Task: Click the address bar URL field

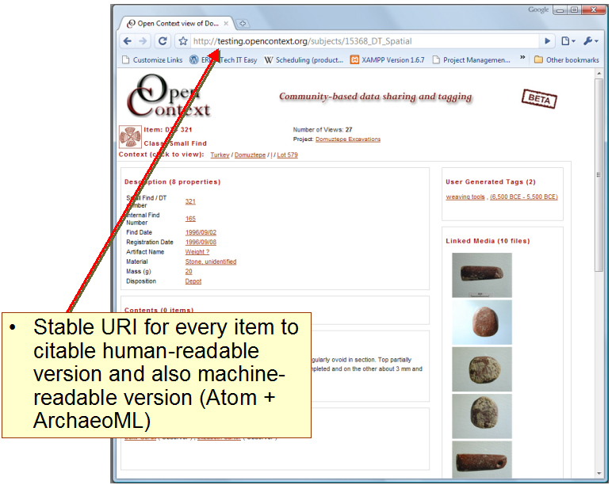Action: pos(365,41)
